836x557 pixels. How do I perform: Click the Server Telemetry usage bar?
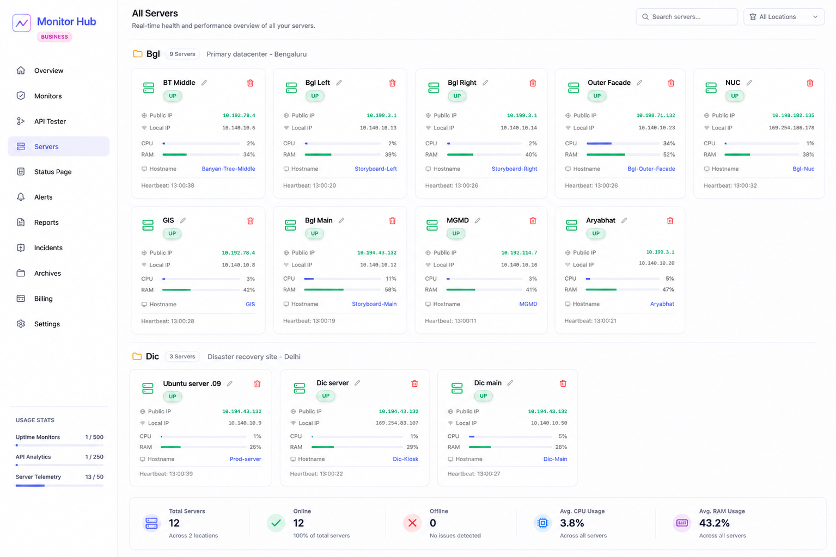point(59,485)
